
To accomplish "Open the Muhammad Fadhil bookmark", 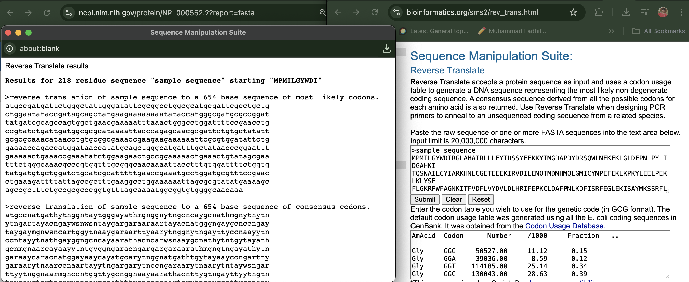I will (512, 31).
